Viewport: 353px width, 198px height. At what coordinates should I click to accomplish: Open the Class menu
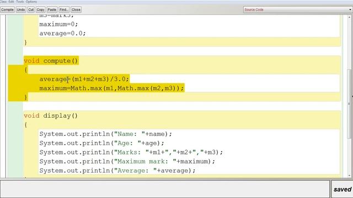click(3, 2)
